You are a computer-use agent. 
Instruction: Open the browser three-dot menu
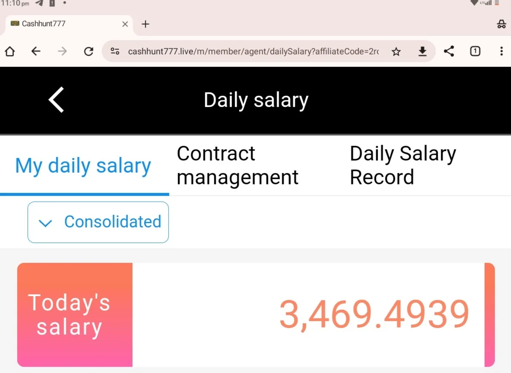coord(501,51)
